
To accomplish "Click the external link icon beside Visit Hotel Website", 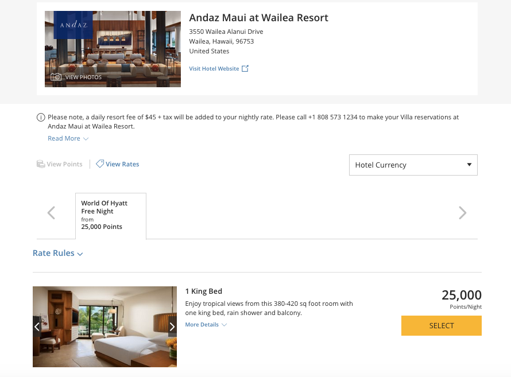I will tap(245, 68).
